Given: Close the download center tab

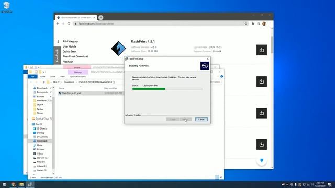Looking at the screenshot, I should (94, 17).
